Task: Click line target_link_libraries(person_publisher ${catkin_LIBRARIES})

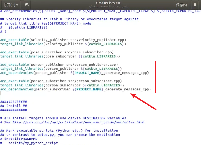Action: coord(61,69)
